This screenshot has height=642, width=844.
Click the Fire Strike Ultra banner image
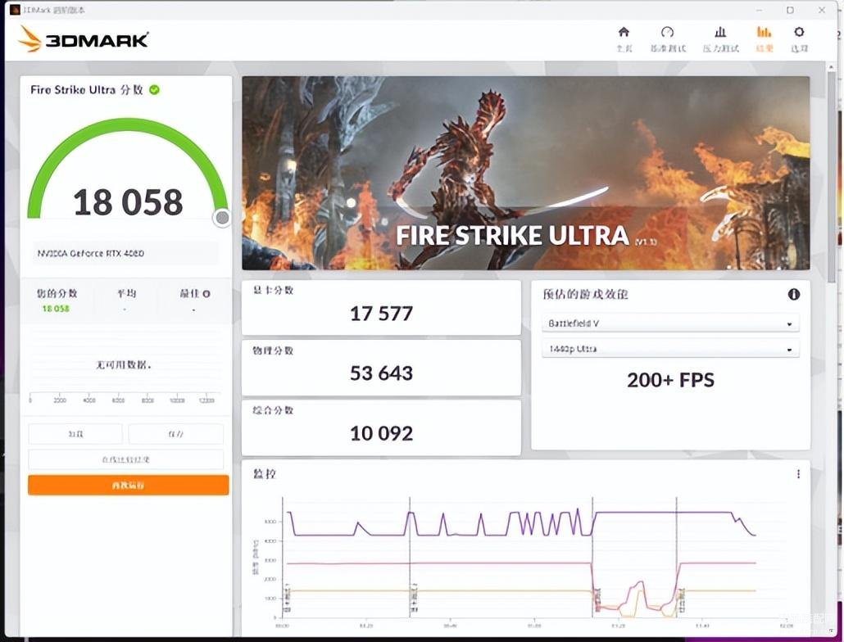point(525,173)
